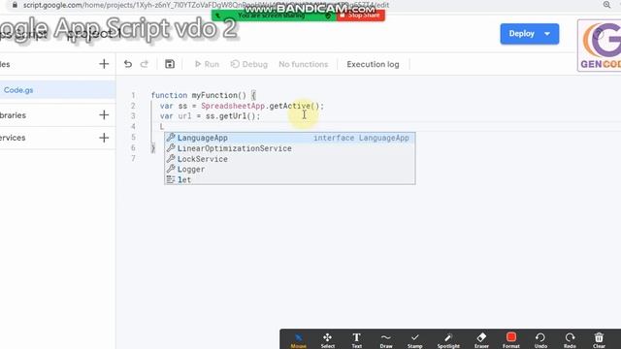Open the No functions selector
Screen dimensions: 621x349
pos(304,64)
